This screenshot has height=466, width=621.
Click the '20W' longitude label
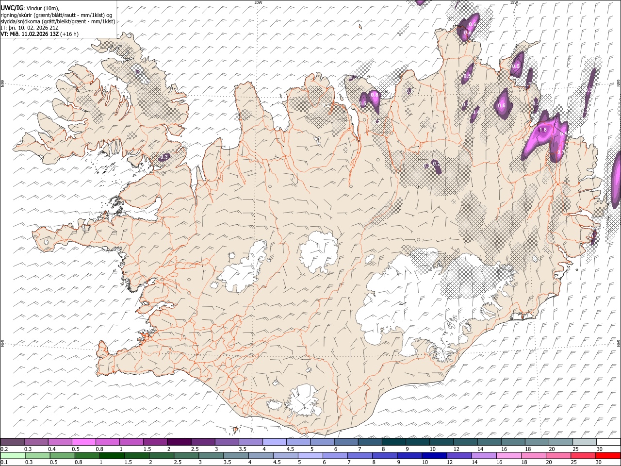[x=259, y=2]
